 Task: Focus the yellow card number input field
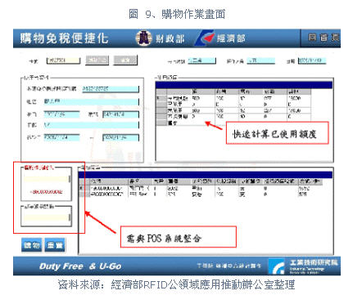[x=63, y=60]
